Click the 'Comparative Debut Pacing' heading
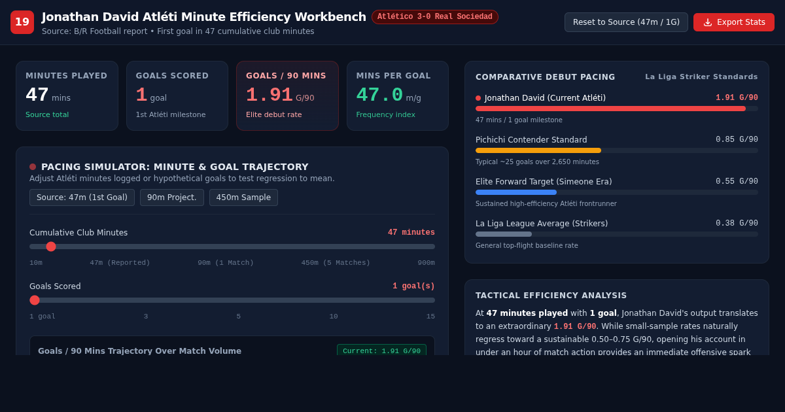The image size is (785, 412). click(546, 77)
